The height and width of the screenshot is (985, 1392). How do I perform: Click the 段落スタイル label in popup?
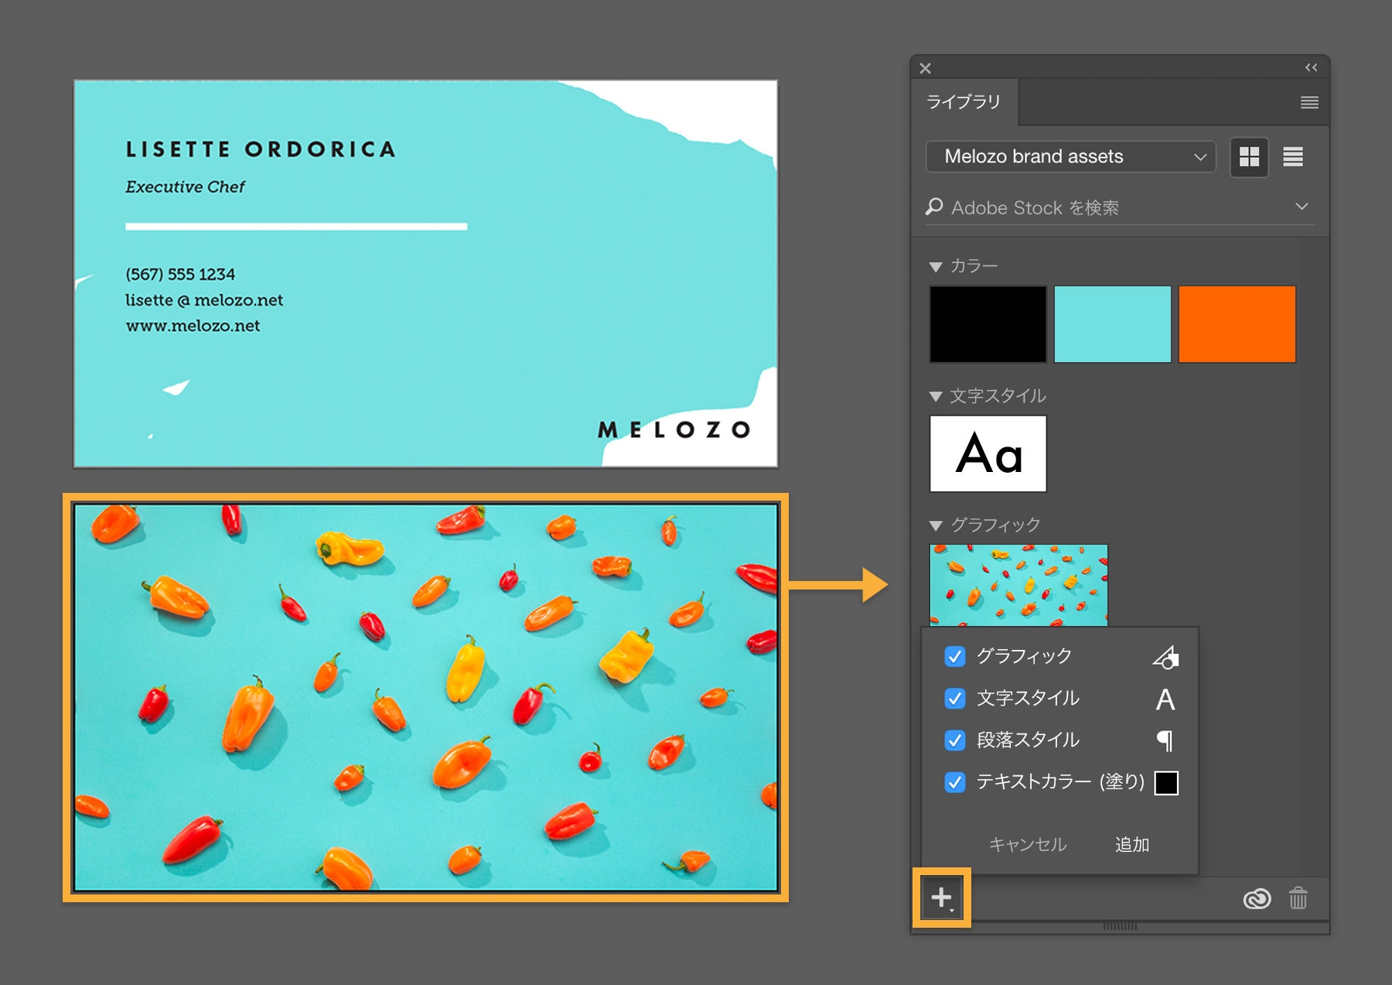coord(1028,740)
